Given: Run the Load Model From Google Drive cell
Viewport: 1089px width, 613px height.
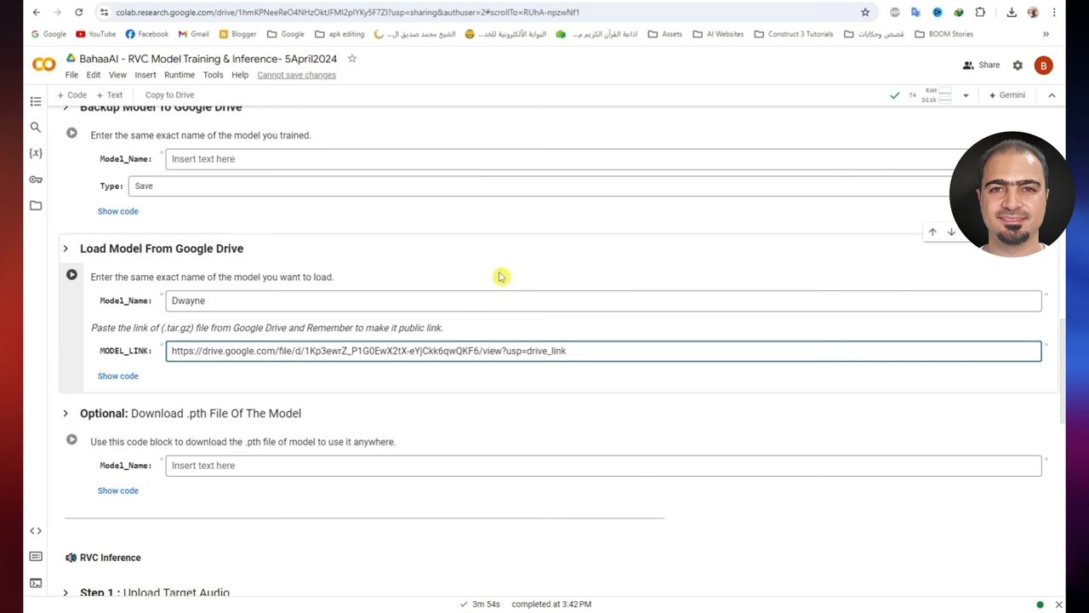Looking at the screenshot, I should [71, 275].
